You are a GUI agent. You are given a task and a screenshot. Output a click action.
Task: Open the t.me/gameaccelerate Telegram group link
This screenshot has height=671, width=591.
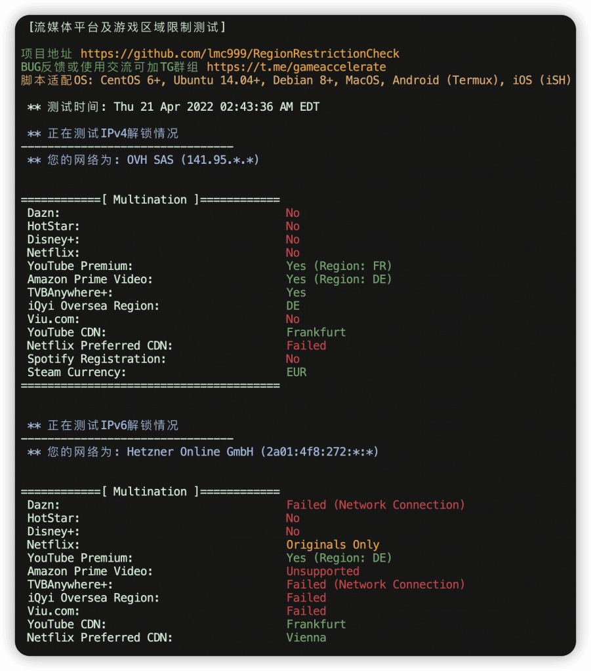pos(296,67)
